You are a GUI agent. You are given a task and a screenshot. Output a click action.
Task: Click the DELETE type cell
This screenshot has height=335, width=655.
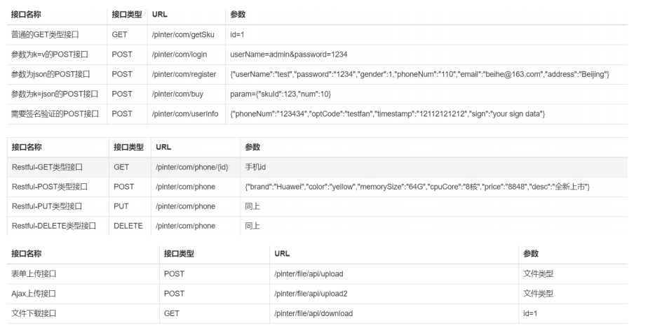coord(128,226)
